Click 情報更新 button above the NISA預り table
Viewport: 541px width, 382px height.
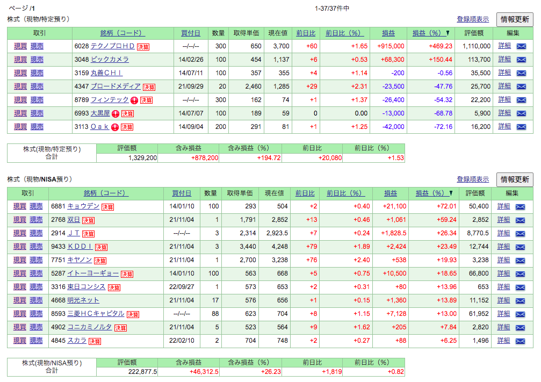(515, 179)
